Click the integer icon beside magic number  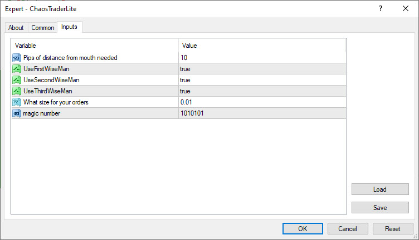click(x=16, y=113)
